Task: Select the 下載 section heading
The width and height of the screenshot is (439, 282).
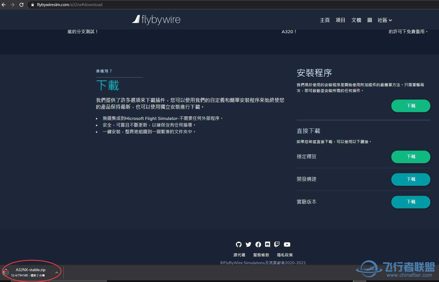Action: (x=108, y=85)
